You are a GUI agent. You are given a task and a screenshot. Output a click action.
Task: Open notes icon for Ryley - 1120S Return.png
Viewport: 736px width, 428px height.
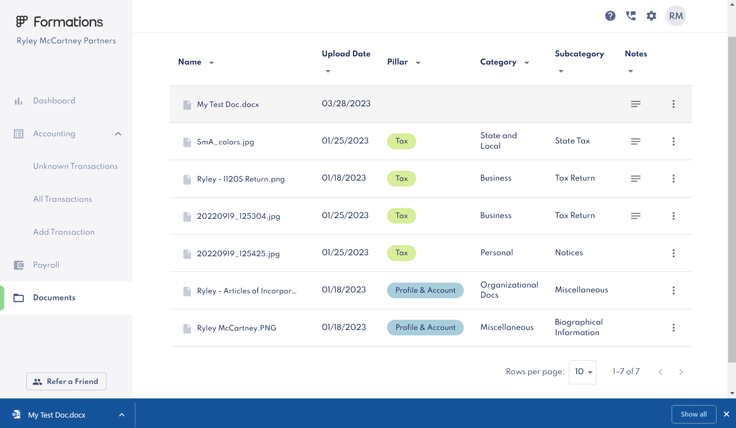[x=635, y=179]
